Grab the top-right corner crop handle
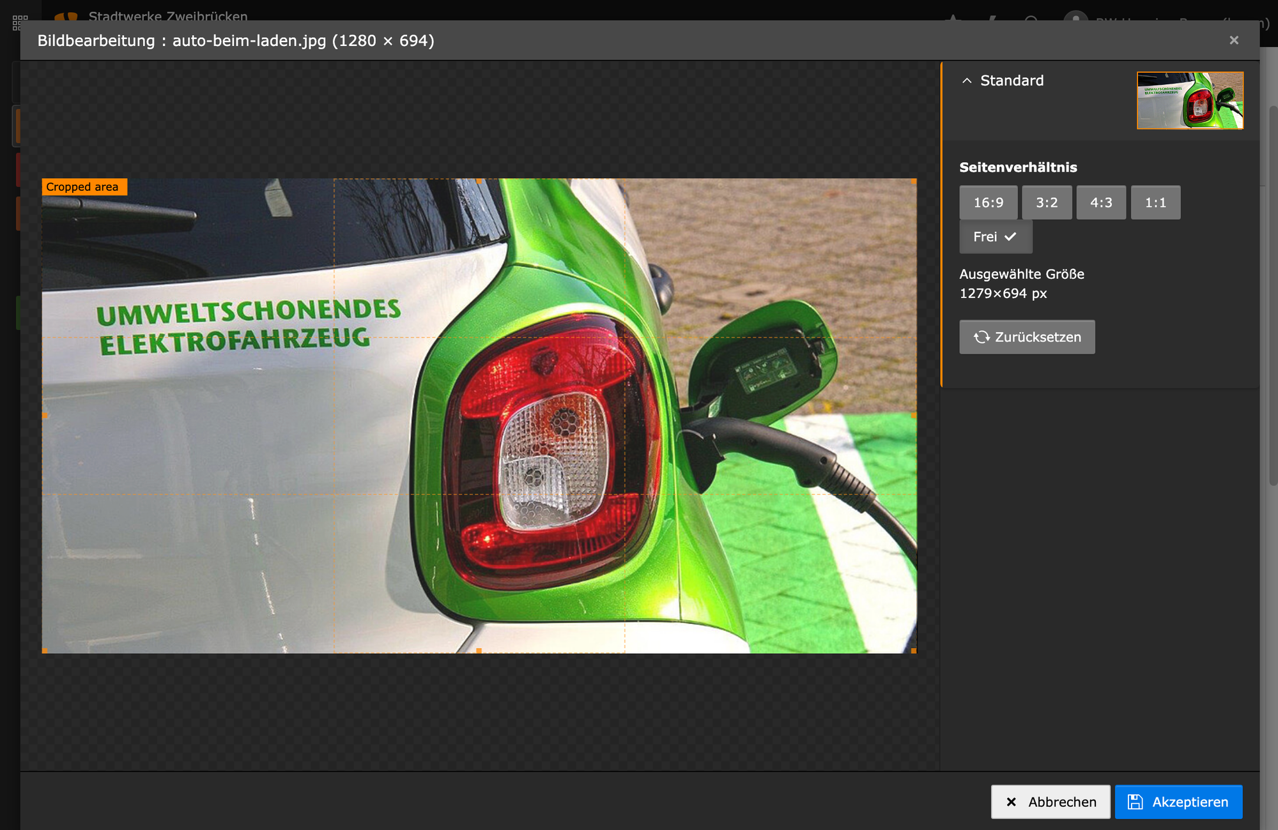Viewport: 1278px width, 830px height. point(914,181)
